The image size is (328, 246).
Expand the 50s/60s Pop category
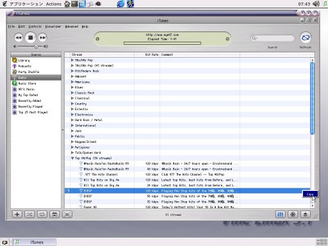(x=72, y=60)
